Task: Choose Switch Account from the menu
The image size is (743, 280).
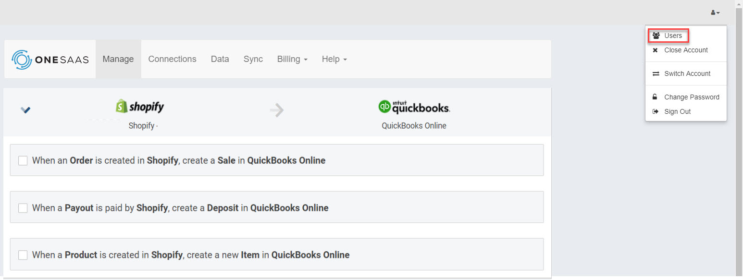Action: [686, 73]
